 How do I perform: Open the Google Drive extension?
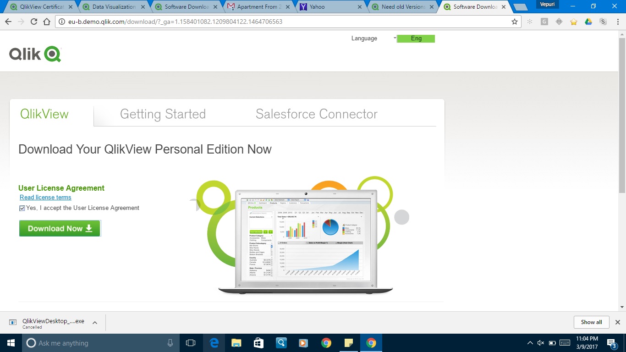pos(588,22)
